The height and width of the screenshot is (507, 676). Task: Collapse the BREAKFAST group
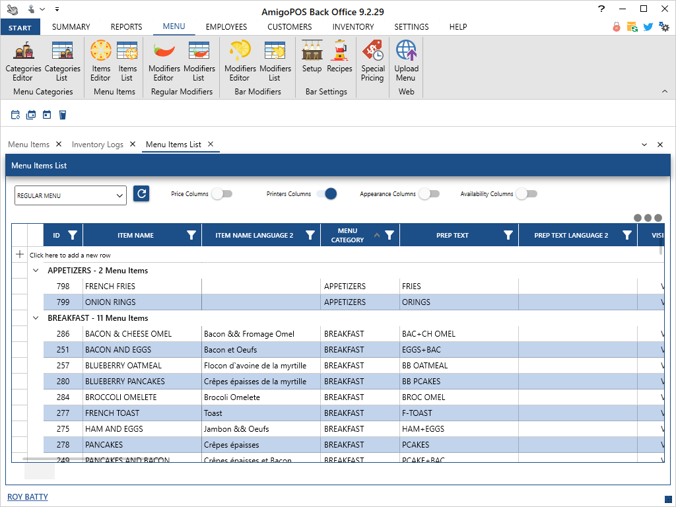(36, 318)
